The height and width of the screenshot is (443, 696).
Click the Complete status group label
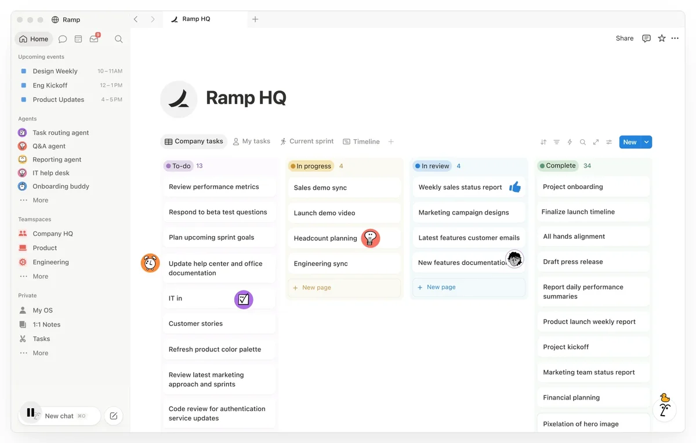[558, 166]
